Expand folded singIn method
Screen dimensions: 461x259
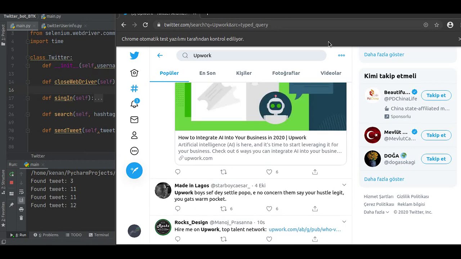28,98
